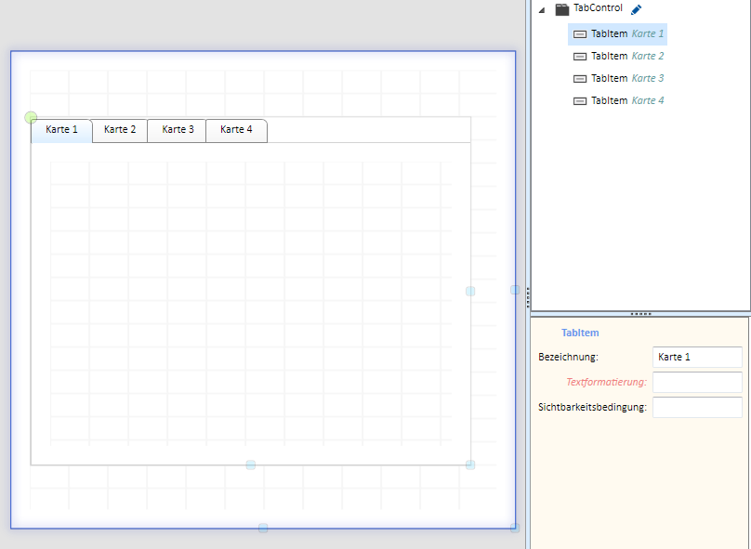Focus the Textformatierung input field
This screenshot has width=751, height=549.
pyautogui.click(x=697, y=382)
